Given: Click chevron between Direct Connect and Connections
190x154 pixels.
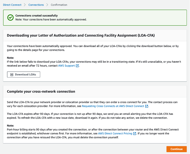Looking at the screenshot, I should click(x=25, y=5).
